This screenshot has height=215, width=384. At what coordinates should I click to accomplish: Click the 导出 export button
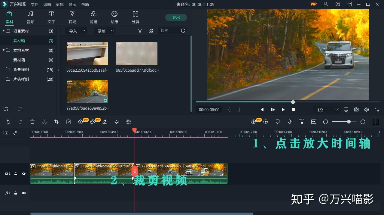(x=176, y=17)
